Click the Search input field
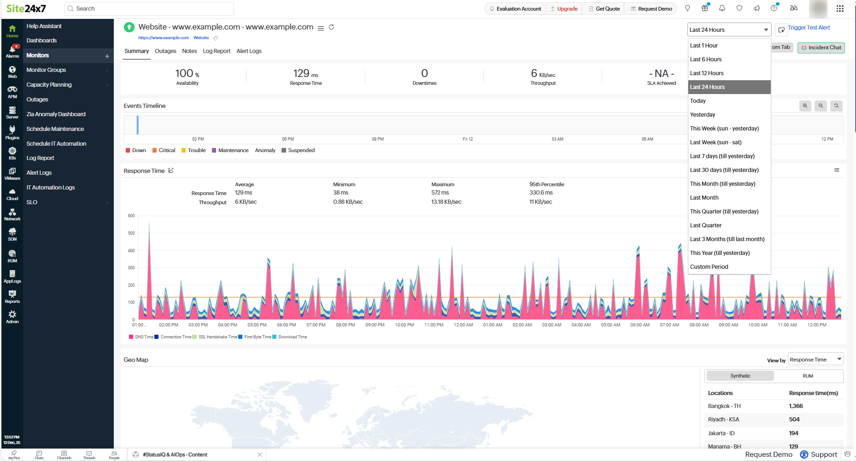Screen dimensions: 856x461 pos(152,9)
